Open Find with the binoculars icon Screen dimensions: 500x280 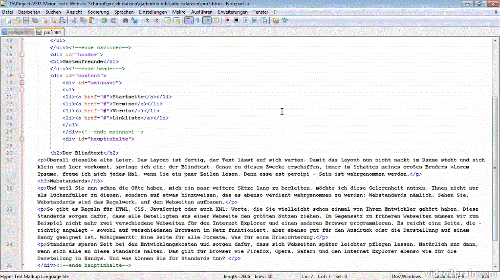pos(125,20)
